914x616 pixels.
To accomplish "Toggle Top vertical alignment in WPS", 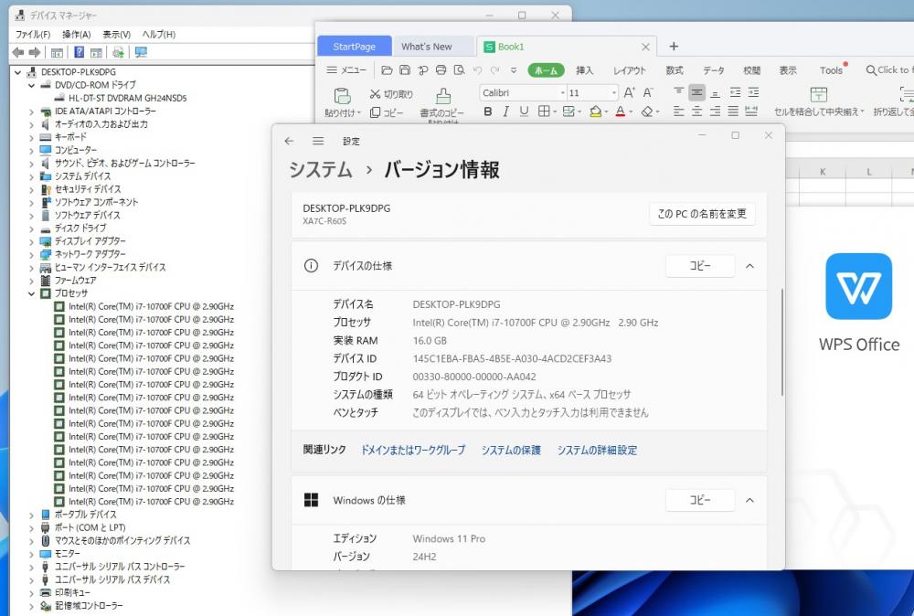I will pyautogui.click(x=678, y=92).
